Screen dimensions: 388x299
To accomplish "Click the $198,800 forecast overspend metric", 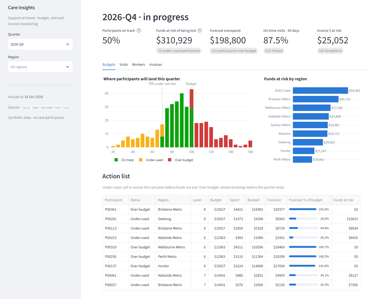I will (228, 40).
